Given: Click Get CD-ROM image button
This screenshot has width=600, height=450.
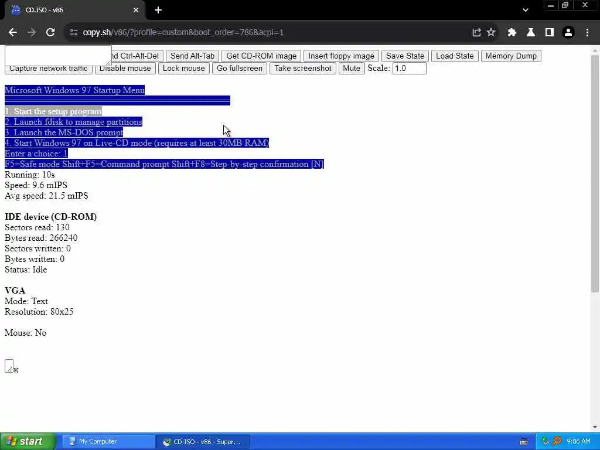Looking at the screenshot, I should pos(261,56).
